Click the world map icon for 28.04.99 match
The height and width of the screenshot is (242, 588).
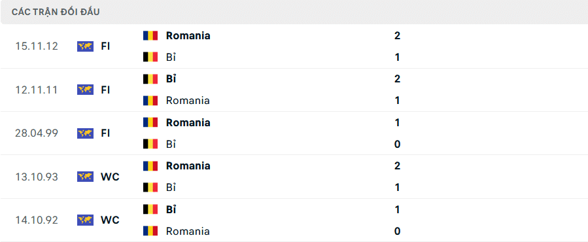coord(85,133)
